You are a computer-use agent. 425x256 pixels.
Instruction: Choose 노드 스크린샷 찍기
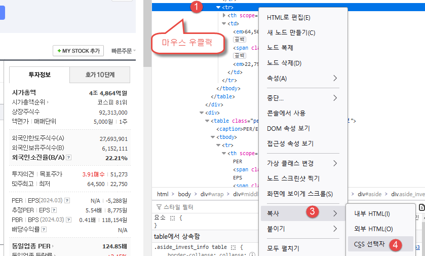tap(303, 178)
